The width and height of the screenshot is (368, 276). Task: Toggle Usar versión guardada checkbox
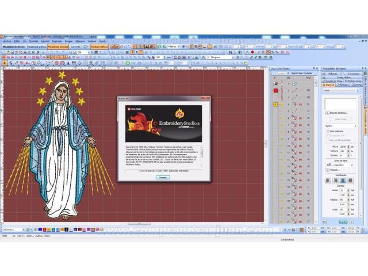pos(328,140)
